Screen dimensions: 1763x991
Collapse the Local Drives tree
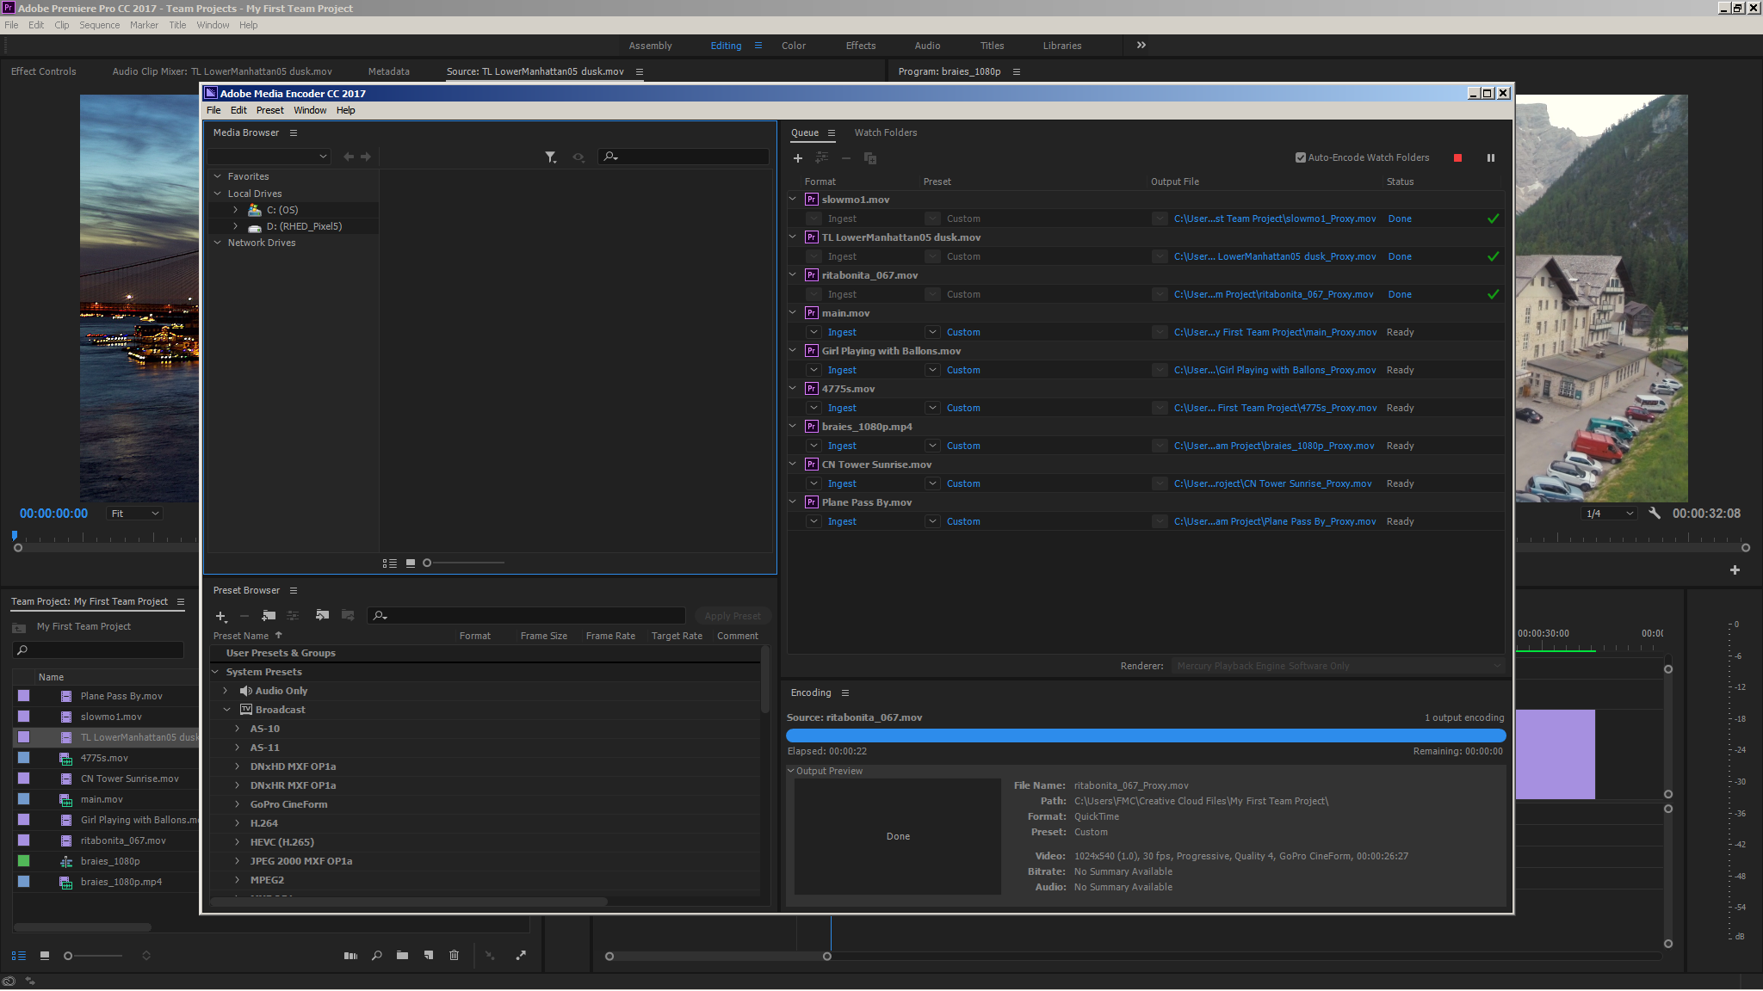point(218,194)
